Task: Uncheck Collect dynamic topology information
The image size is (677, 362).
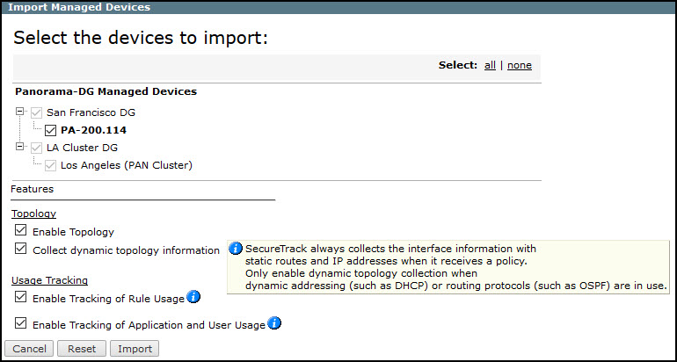Action: (21, 250)
